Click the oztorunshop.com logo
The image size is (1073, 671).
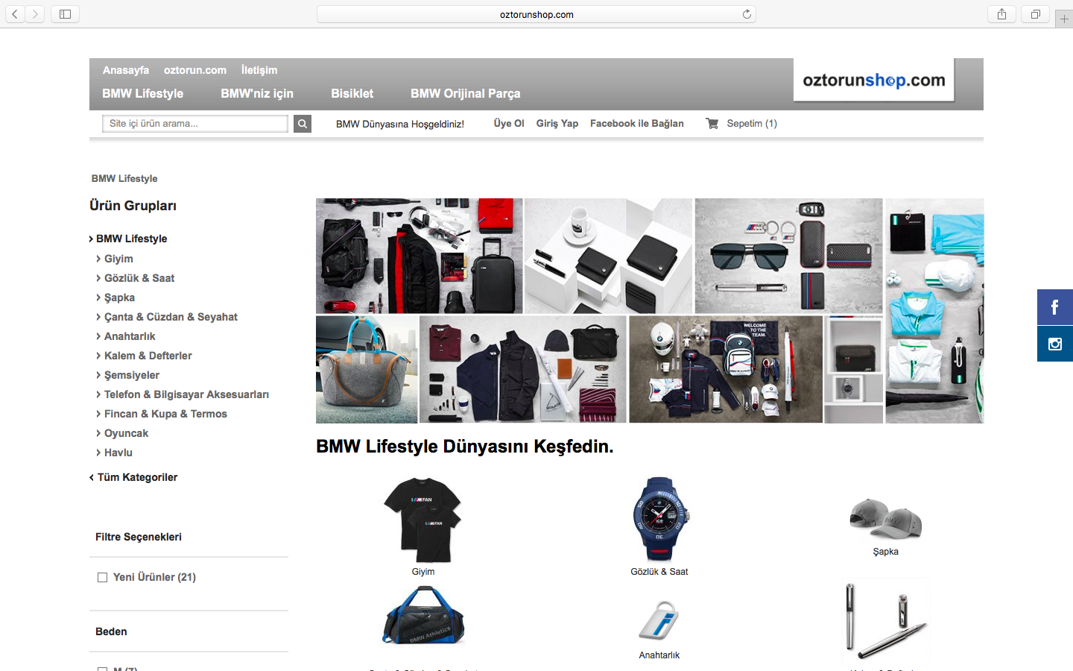pos(874,80)
